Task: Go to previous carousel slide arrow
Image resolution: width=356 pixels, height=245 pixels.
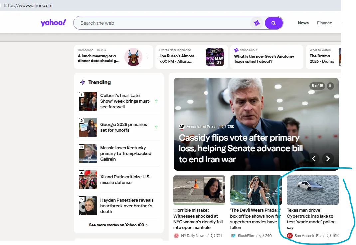Action: tap(314, 159)
